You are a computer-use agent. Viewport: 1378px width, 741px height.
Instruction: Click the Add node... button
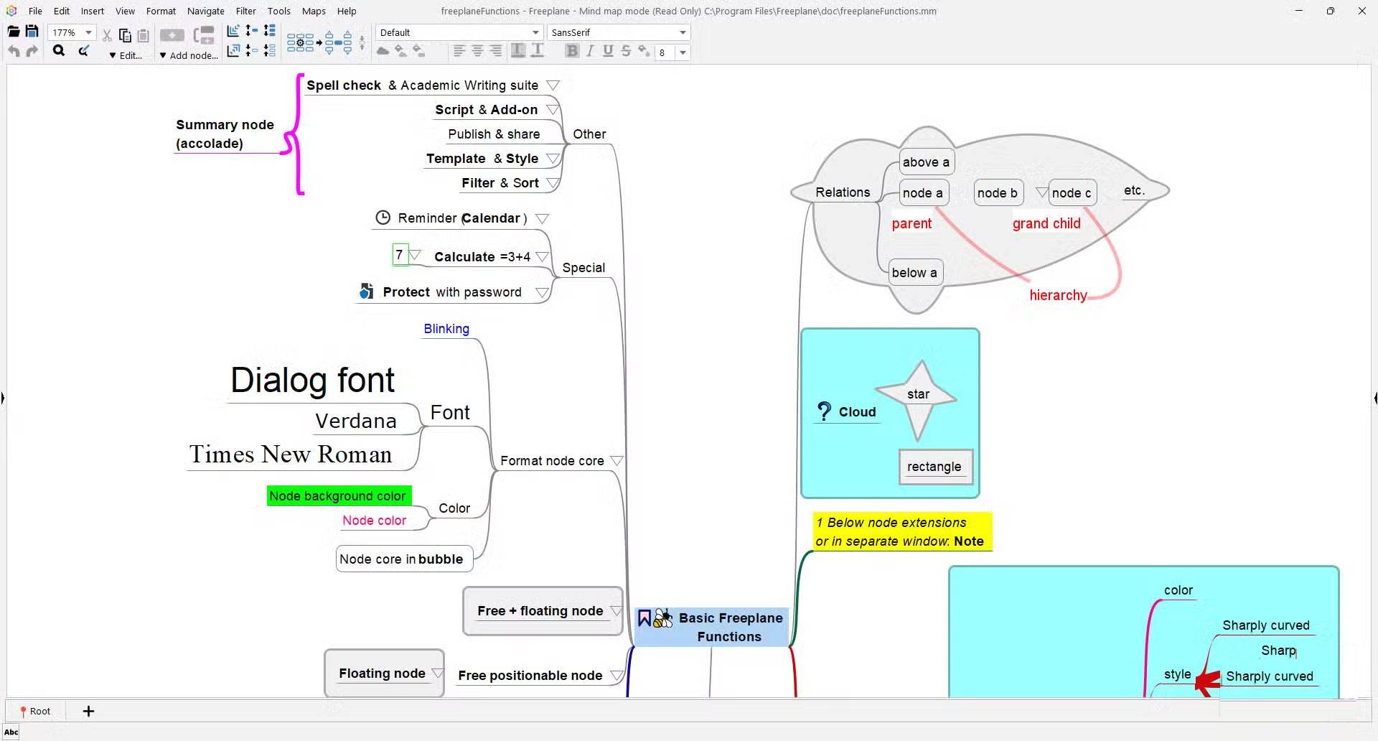(x=189, y=55)
